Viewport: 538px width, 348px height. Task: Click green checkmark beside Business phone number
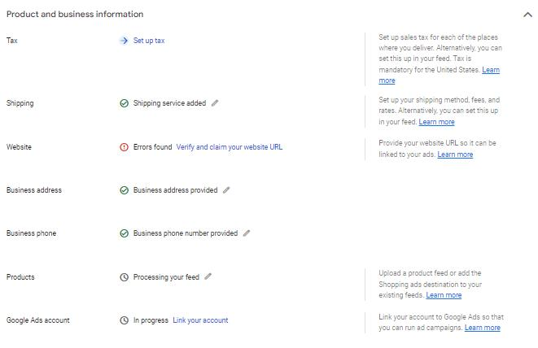pos(124,233)
